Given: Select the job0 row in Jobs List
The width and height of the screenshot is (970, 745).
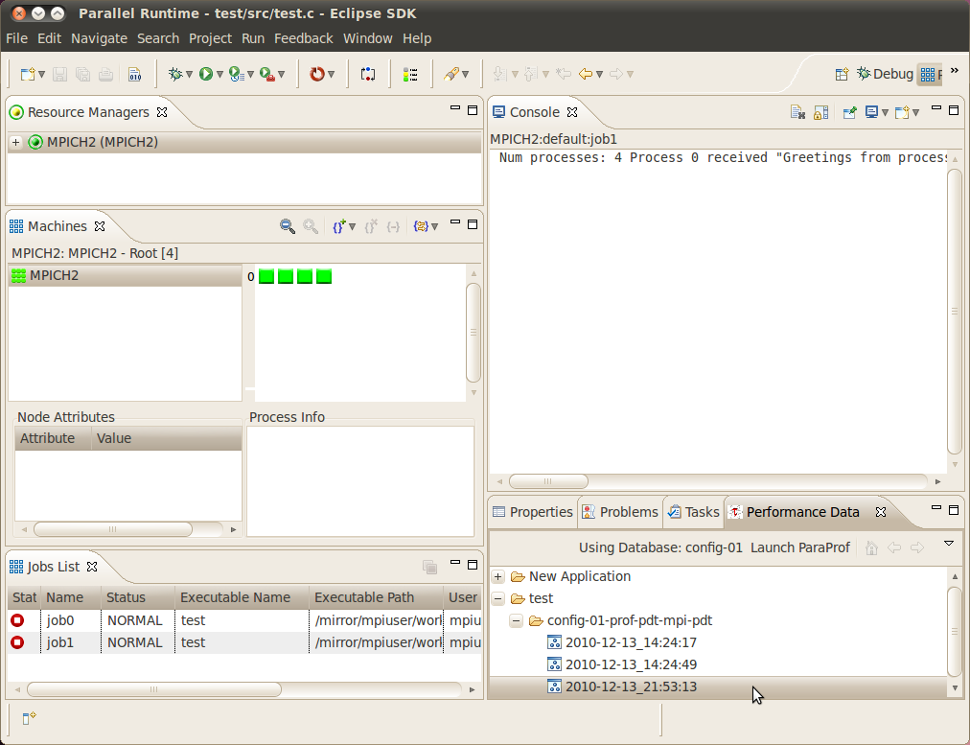Looking at the screenshot, I should (245, 620).
